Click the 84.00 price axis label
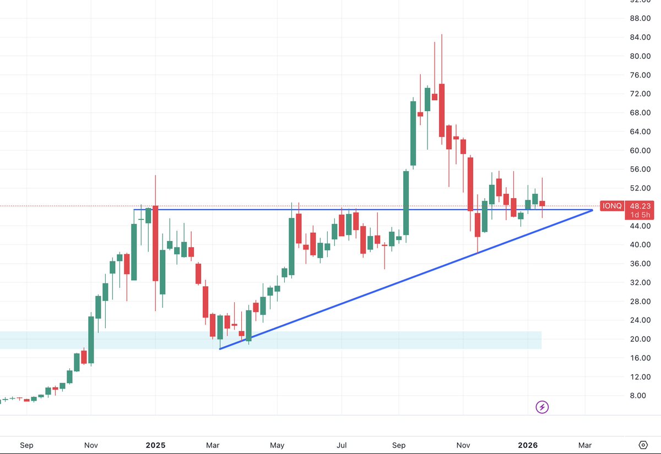This screenshot has height=454, width=661. click(x=640, y=37)
